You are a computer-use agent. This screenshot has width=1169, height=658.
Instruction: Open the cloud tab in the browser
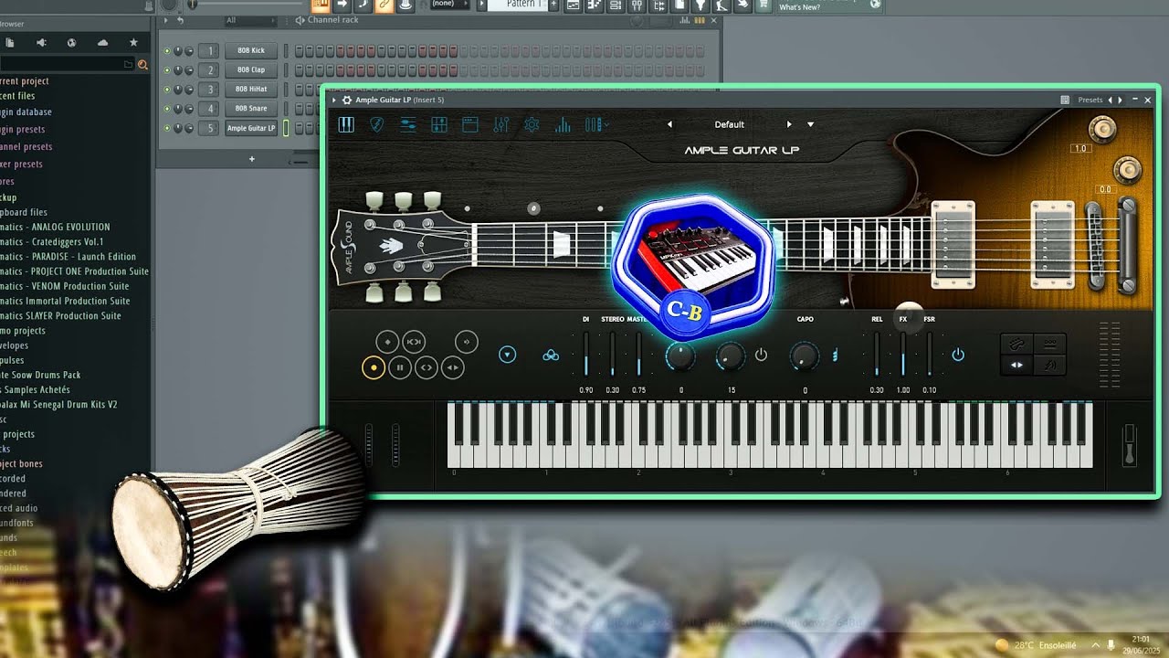pos(102,43)
